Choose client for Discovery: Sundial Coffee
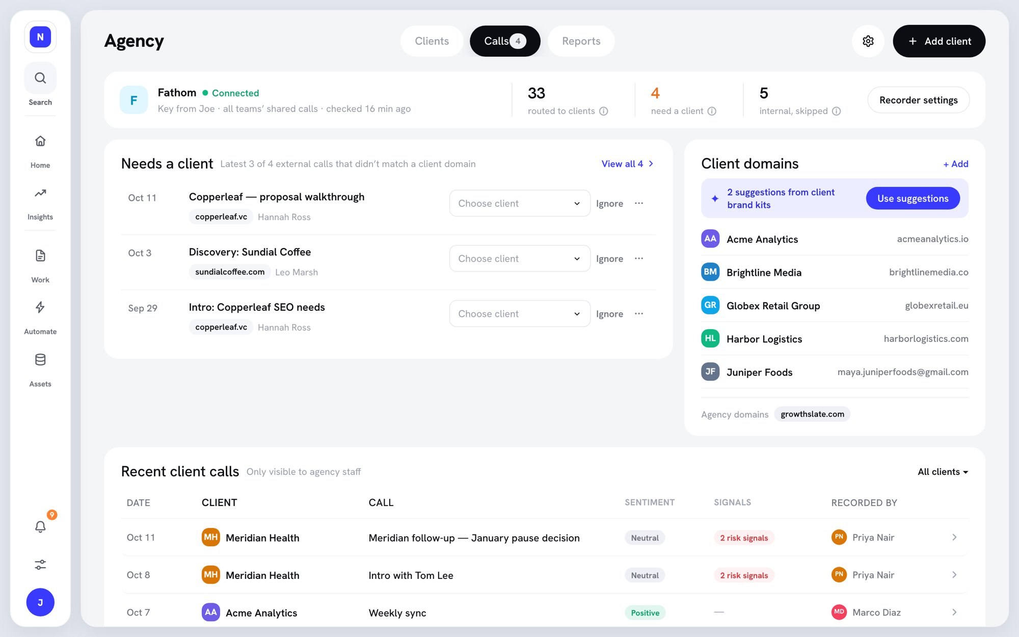The image size is (1019, 637). point(520,258)
